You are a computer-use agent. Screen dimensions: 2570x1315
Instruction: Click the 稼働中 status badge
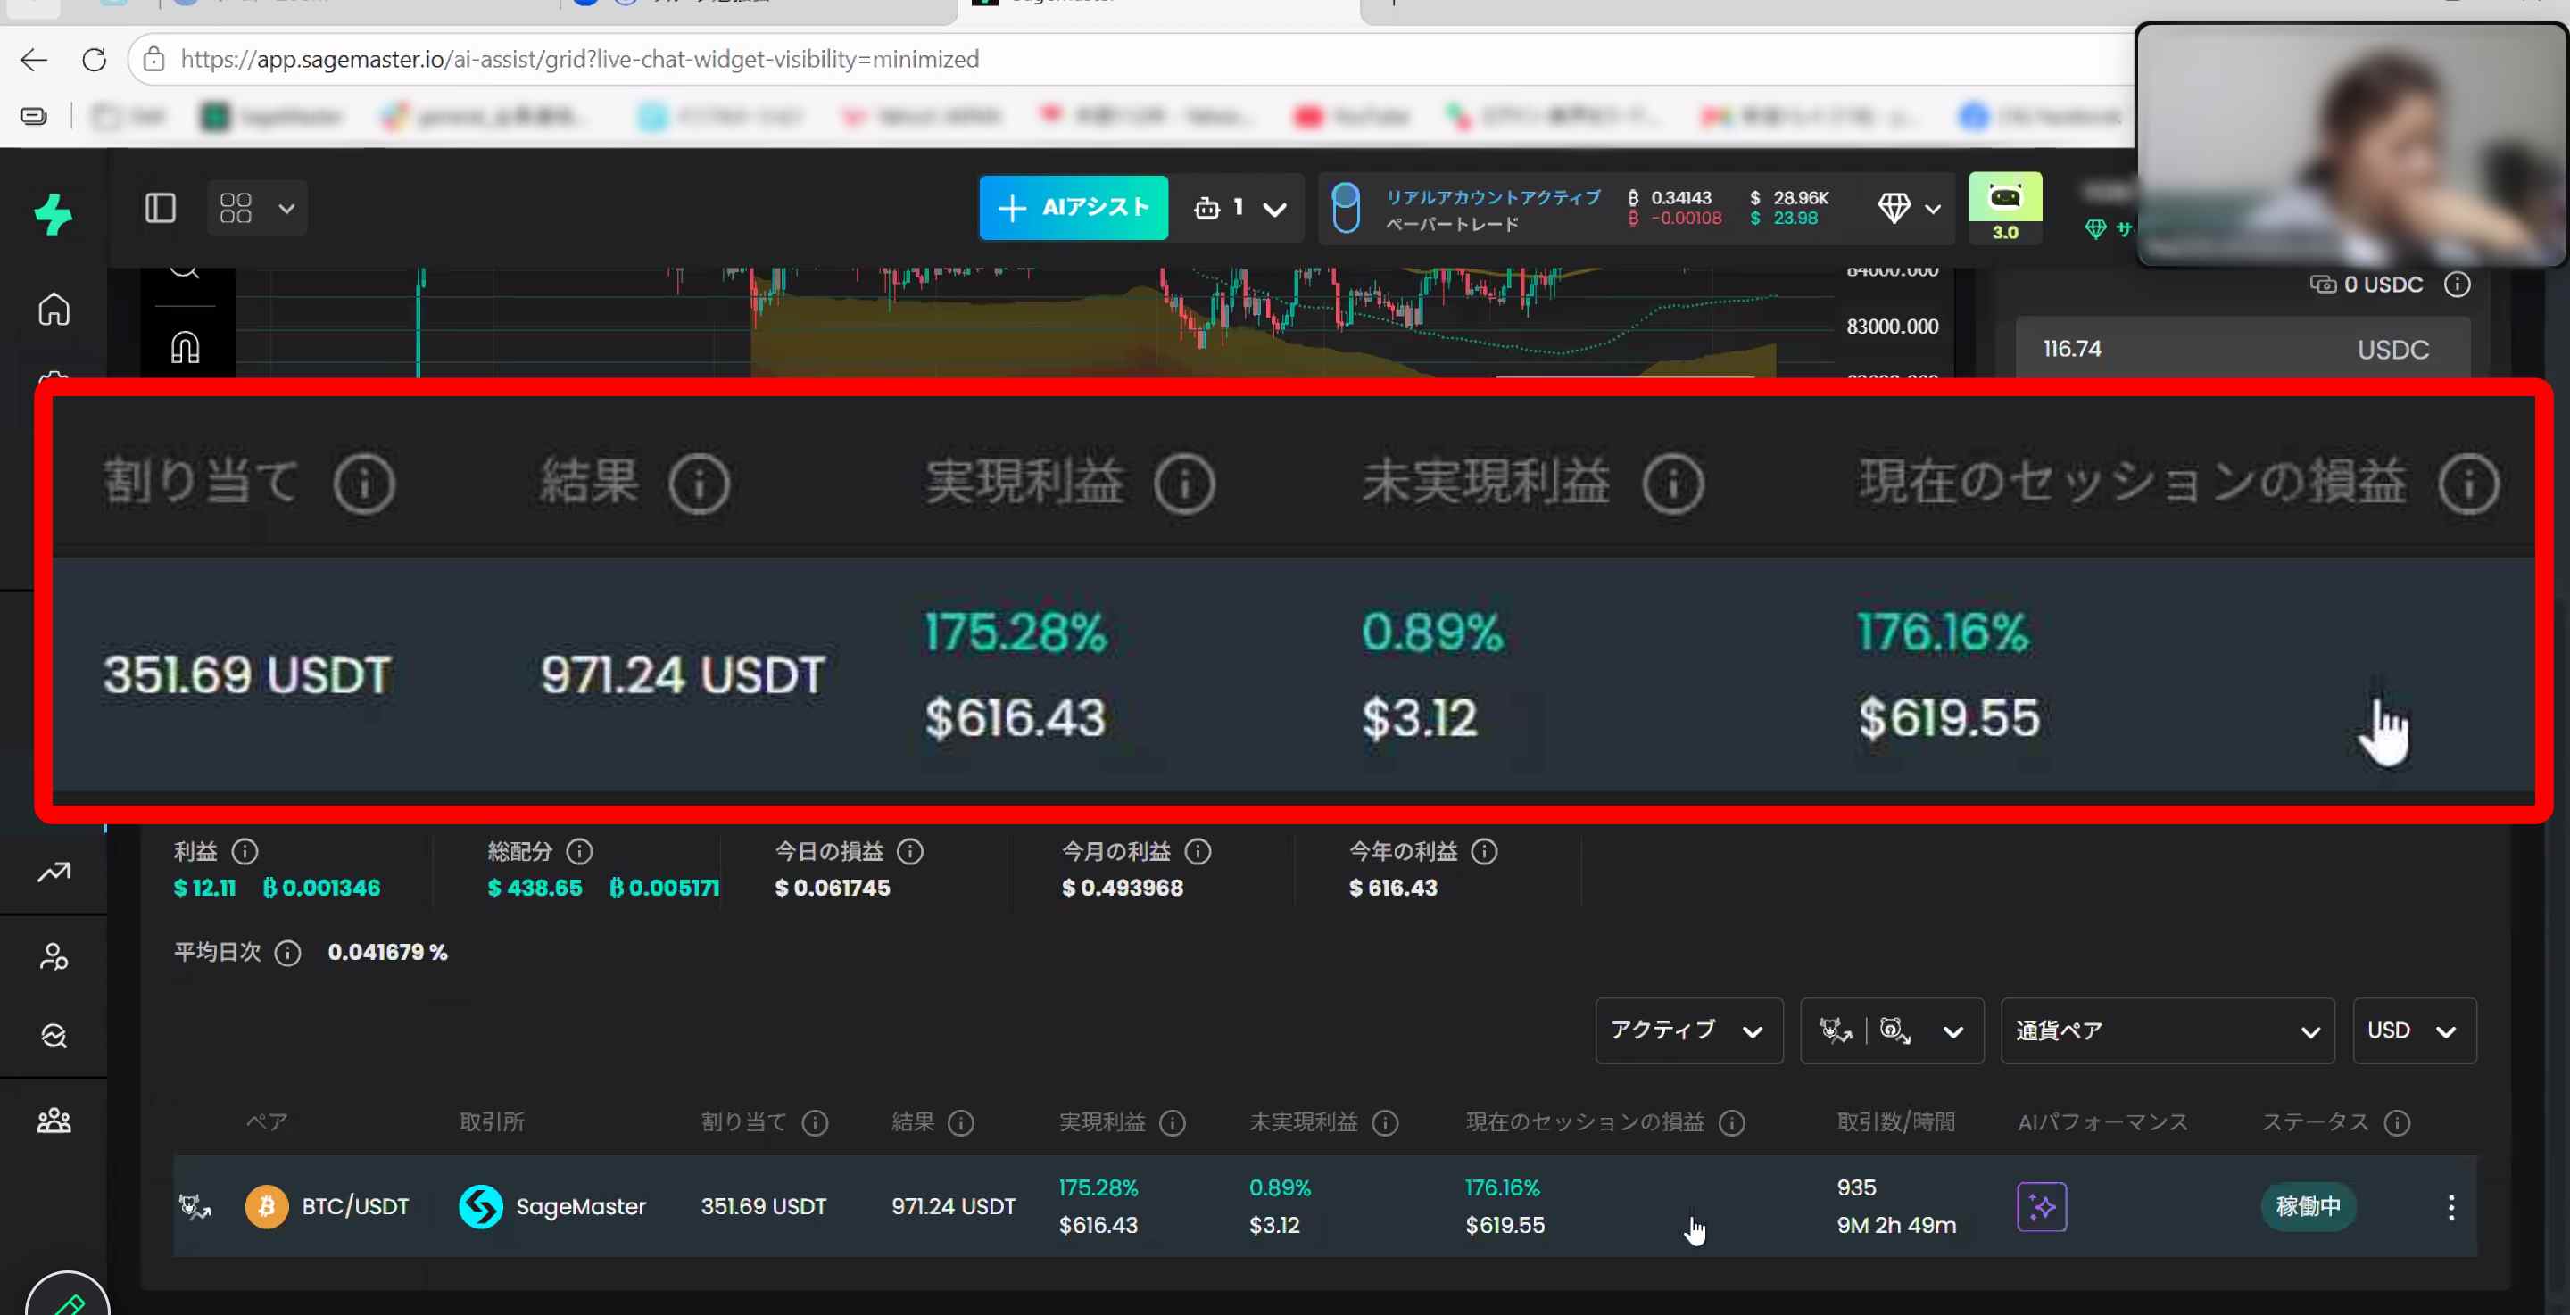tap(2308, 1206)
